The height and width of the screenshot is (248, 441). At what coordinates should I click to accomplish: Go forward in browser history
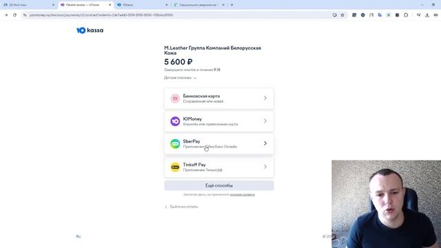(x=6, y=15)
